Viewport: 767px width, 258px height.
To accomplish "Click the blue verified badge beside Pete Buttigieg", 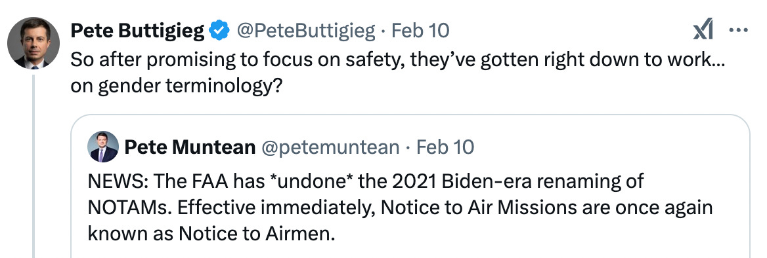I will click(x=219, y=31).
